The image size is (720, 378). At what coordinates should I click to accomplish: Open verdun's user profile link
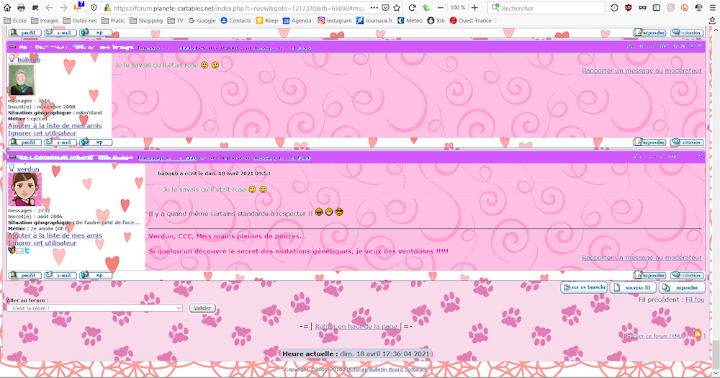pos(28,169)
